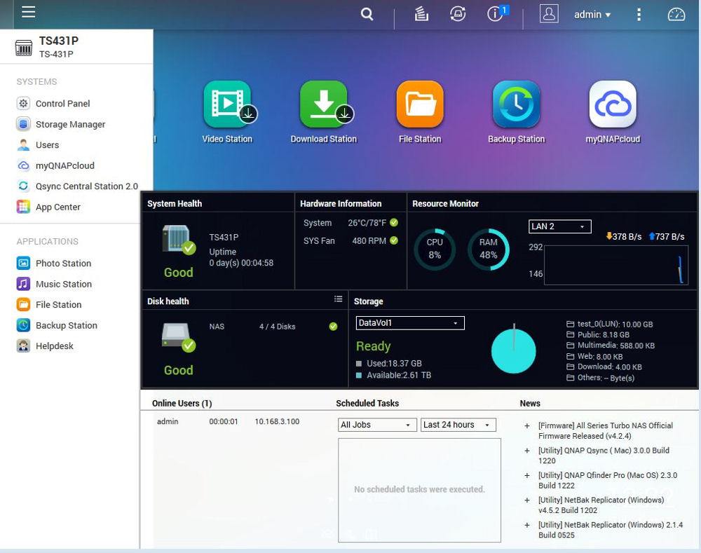Image resolution: width=701 pixels, height=553 pixels.
Task: Open Backup Station in the sidebar
Action: pyautogui.click(x=57, y=325)
